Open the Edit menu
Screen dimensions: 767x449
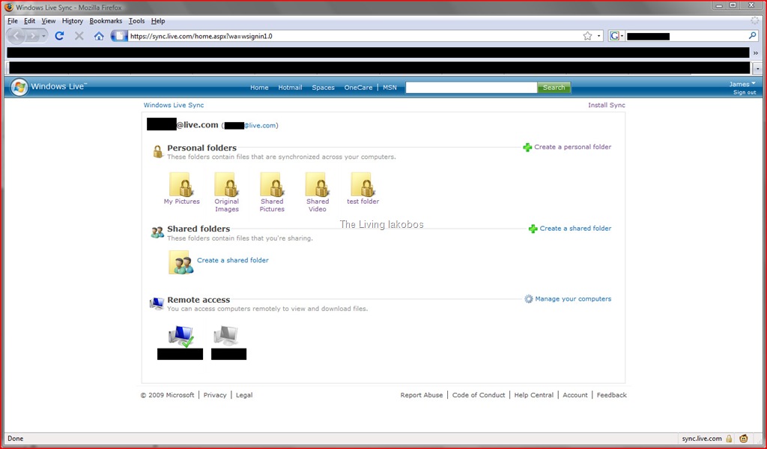pyautogui.click(x=29, y=21)
